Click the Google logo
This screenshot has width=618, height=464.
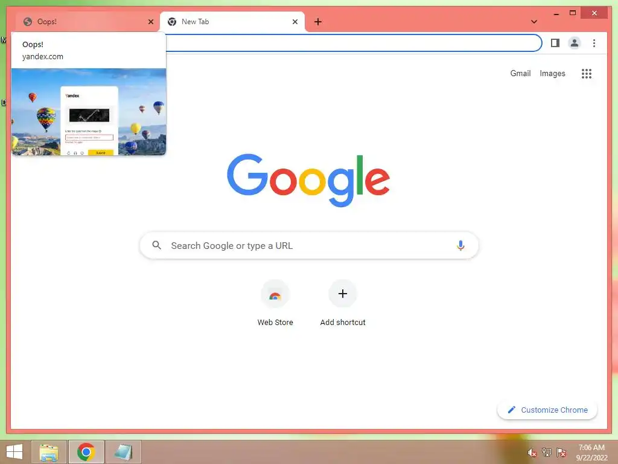(308, 180)
